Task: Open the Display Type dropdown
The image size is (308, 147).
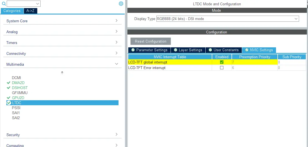Action: coord(227,19)
